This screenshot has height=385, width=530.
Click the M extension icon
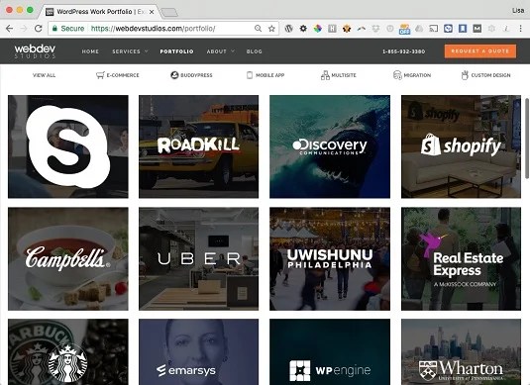pos(477,29)
